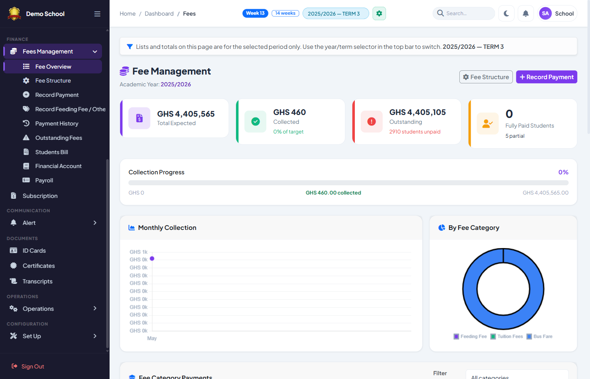Click the By Fee Category pie icon

point(442,228)
